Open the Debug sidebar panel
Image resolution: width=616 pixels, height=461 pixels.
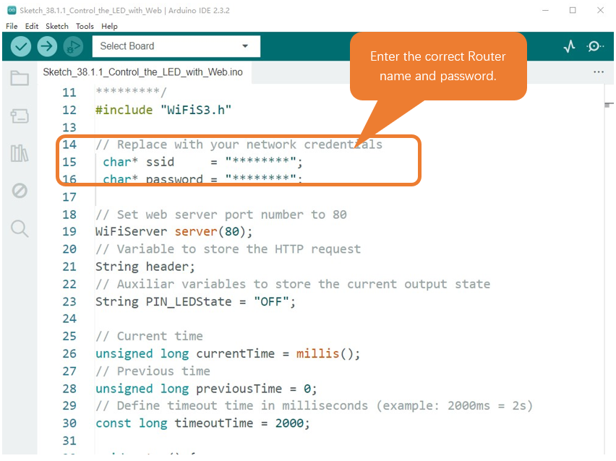point(20,191)
